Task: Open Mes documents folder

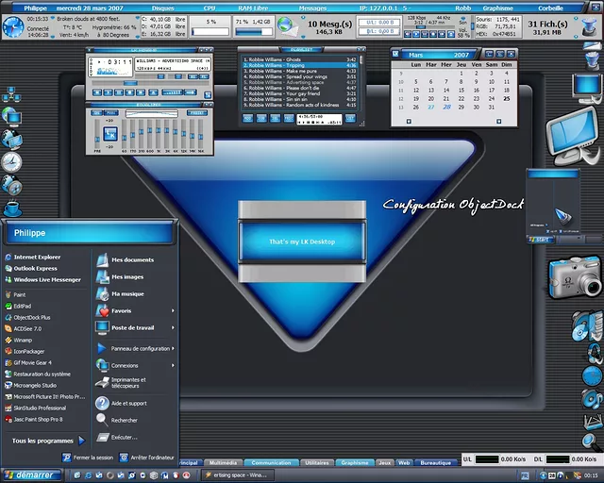Action: 132,259
